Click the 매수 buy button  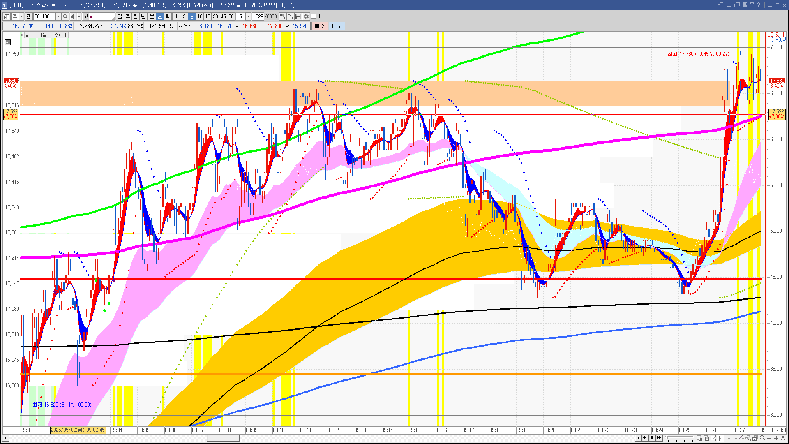tap(320, 26)
